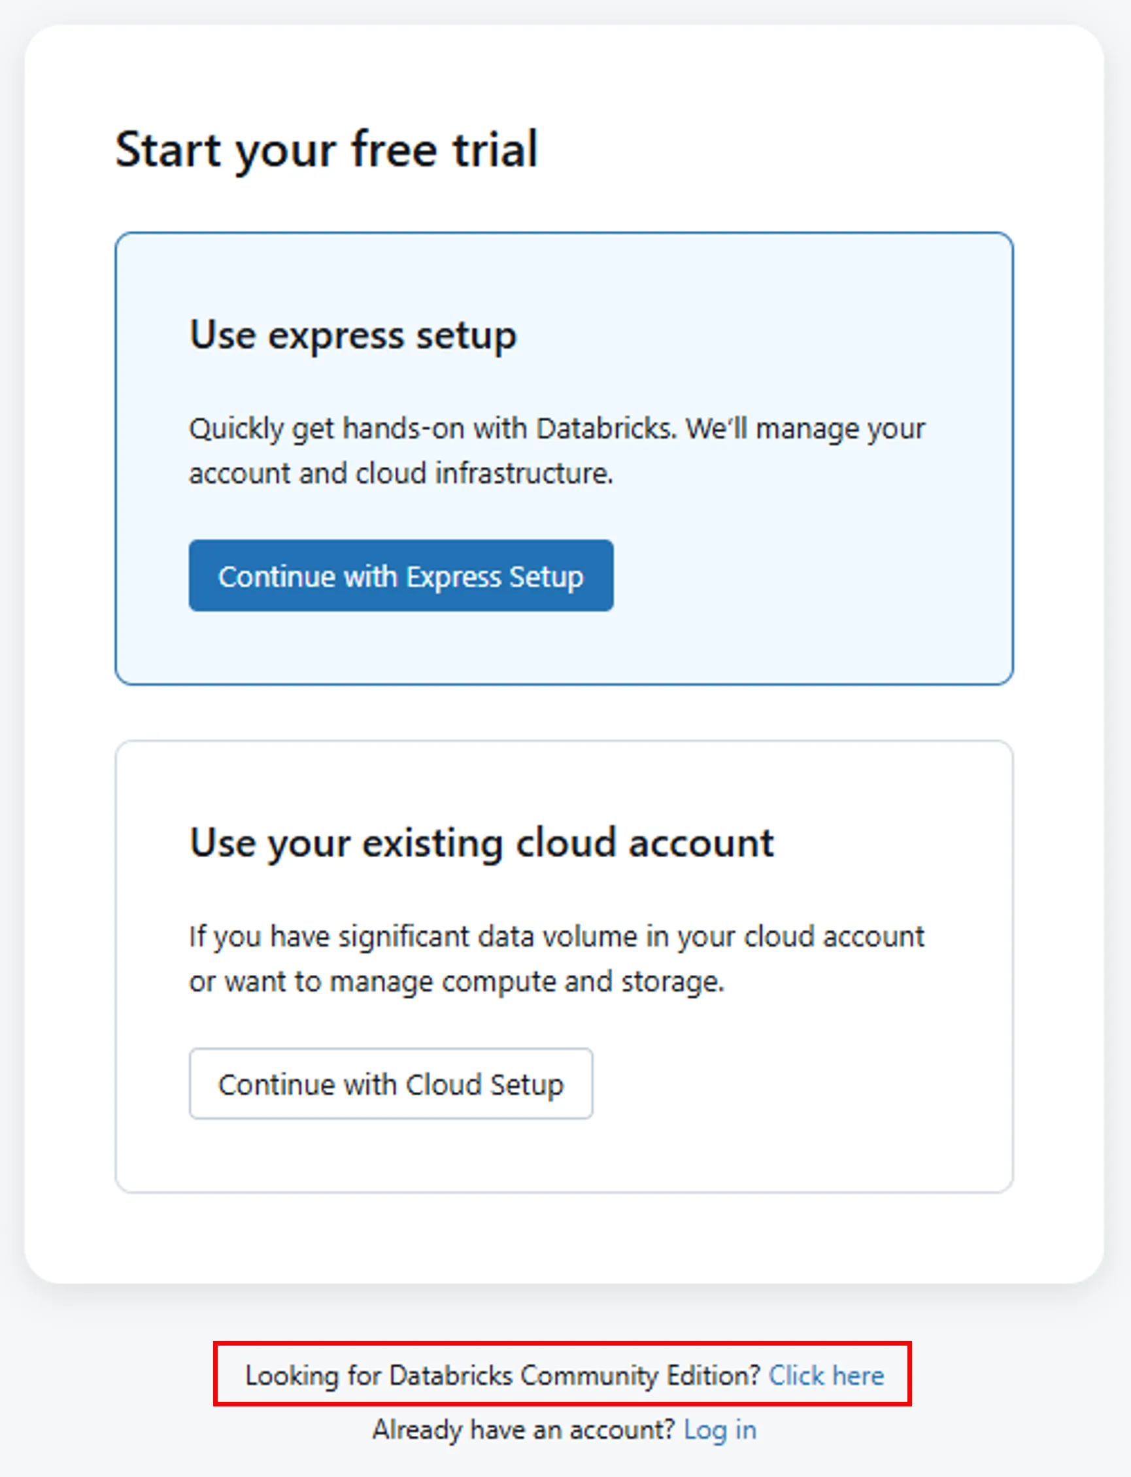The image size is (1131, 1477).
Task: Click the Continue with Express Setup button
Action: 401,577
